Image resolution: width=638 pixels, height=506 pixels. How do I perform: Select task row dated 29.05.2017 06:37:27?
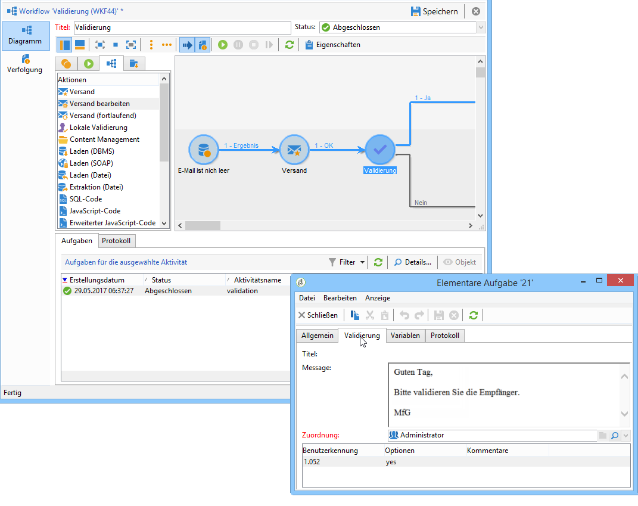[176, 291]
